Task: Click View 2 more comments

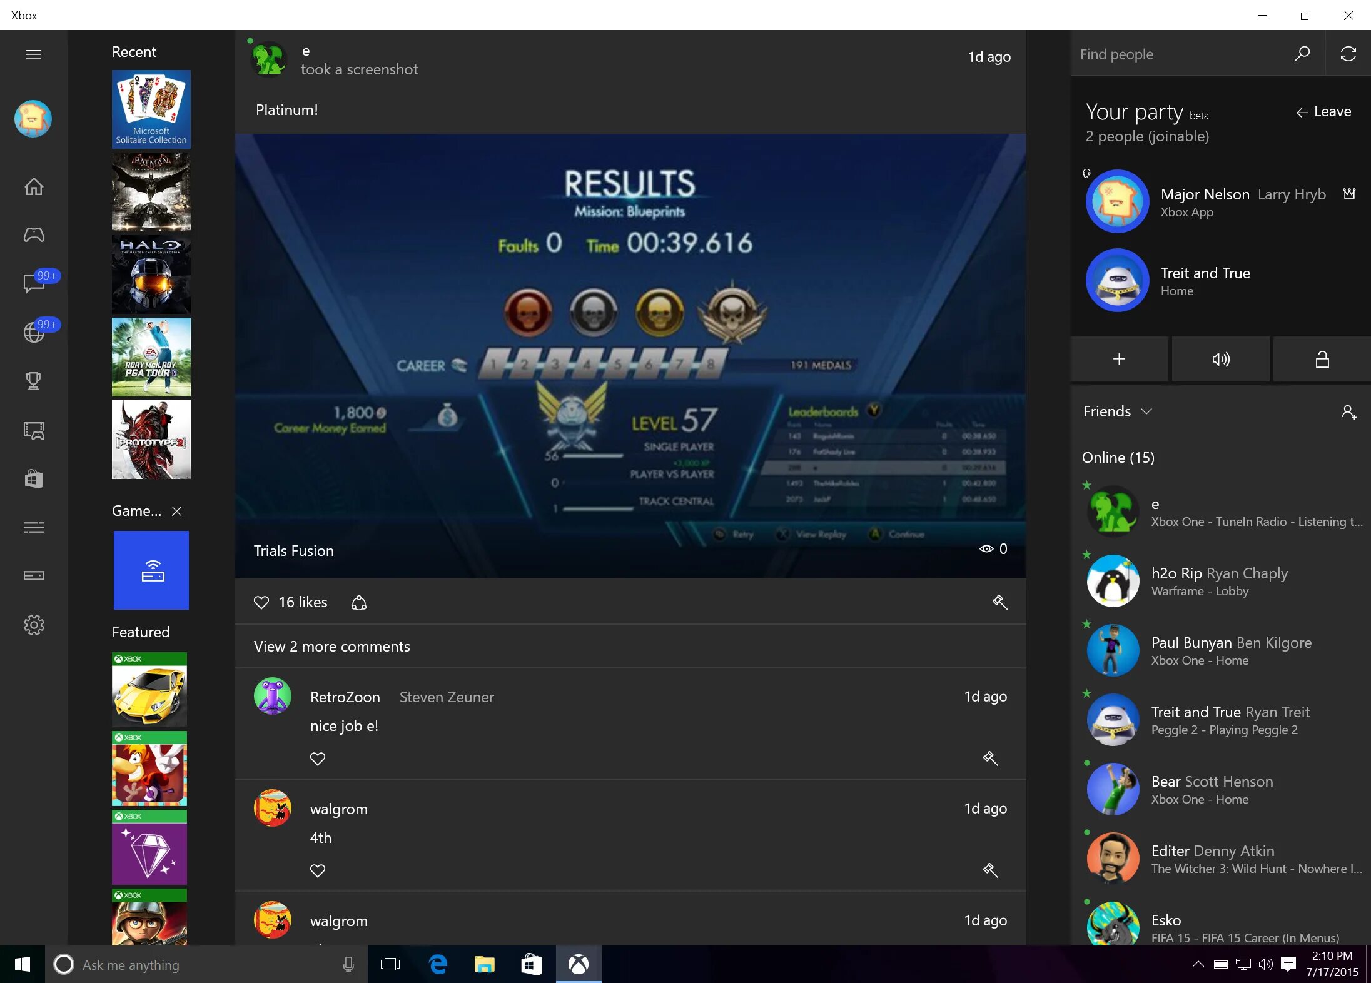Action: click(x=332, y=647)
